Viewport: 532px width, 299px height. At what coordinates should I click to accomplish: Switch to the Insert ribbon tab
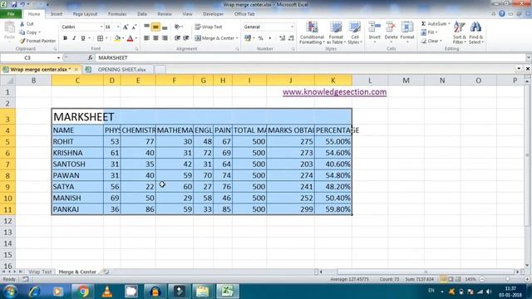(x=57, y=14)
